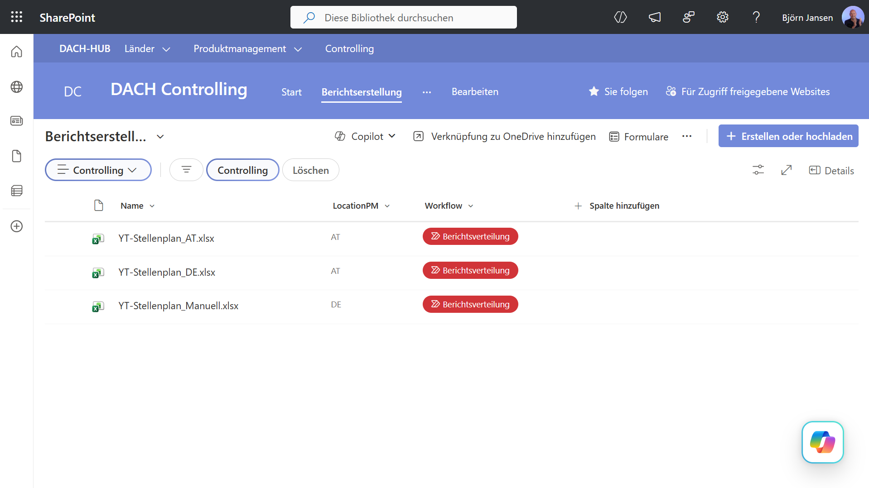Viewport: 869px width, 488px height.
Task: Click Bearbeiten in site navigation
Action: point(475,91)
